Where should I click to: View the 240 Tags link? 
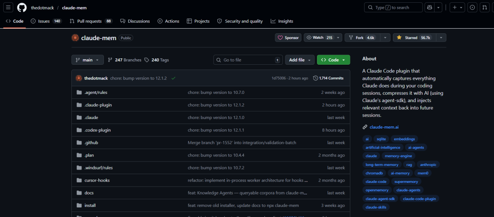(x=156, y=60)
